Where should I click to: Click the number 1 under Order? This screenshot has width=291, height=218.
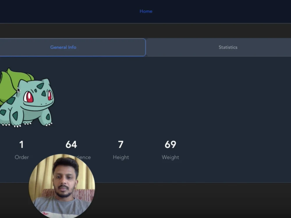point(21,144)
